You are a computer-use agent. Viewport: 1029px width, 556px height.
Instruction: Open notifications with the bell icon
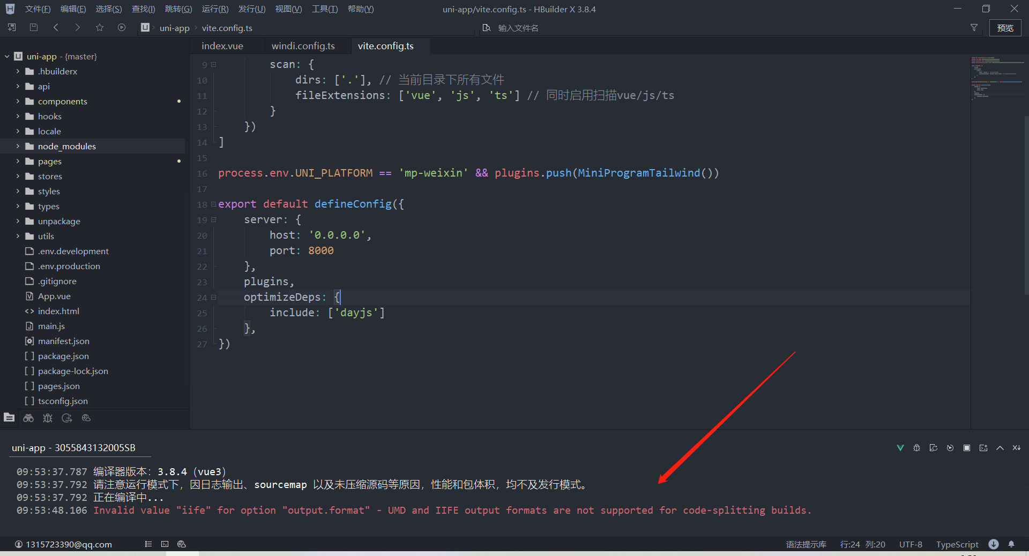[1011, 544]
